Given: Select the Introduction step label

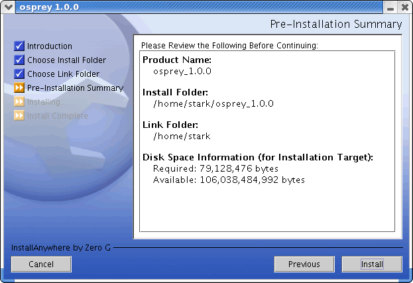Looking at the screenshot, I should coord(50,46).
